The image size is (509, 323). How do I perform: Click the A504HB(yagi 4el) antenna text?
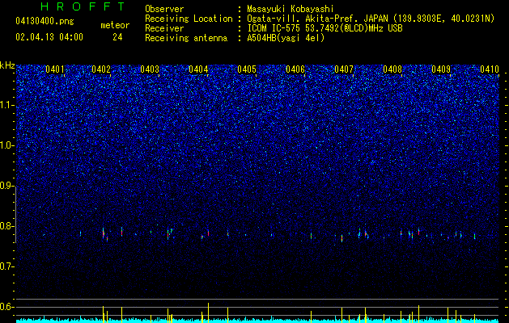(286, 38)
